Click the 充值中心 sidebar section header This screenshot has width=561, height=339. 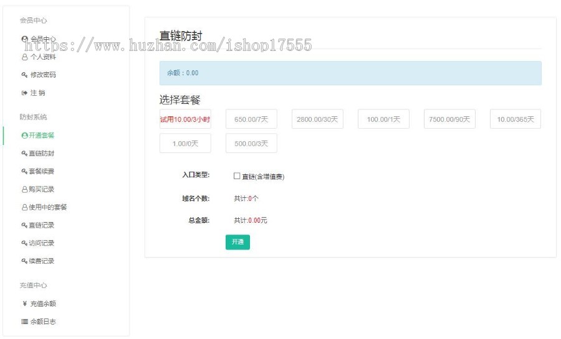[33, 286]
